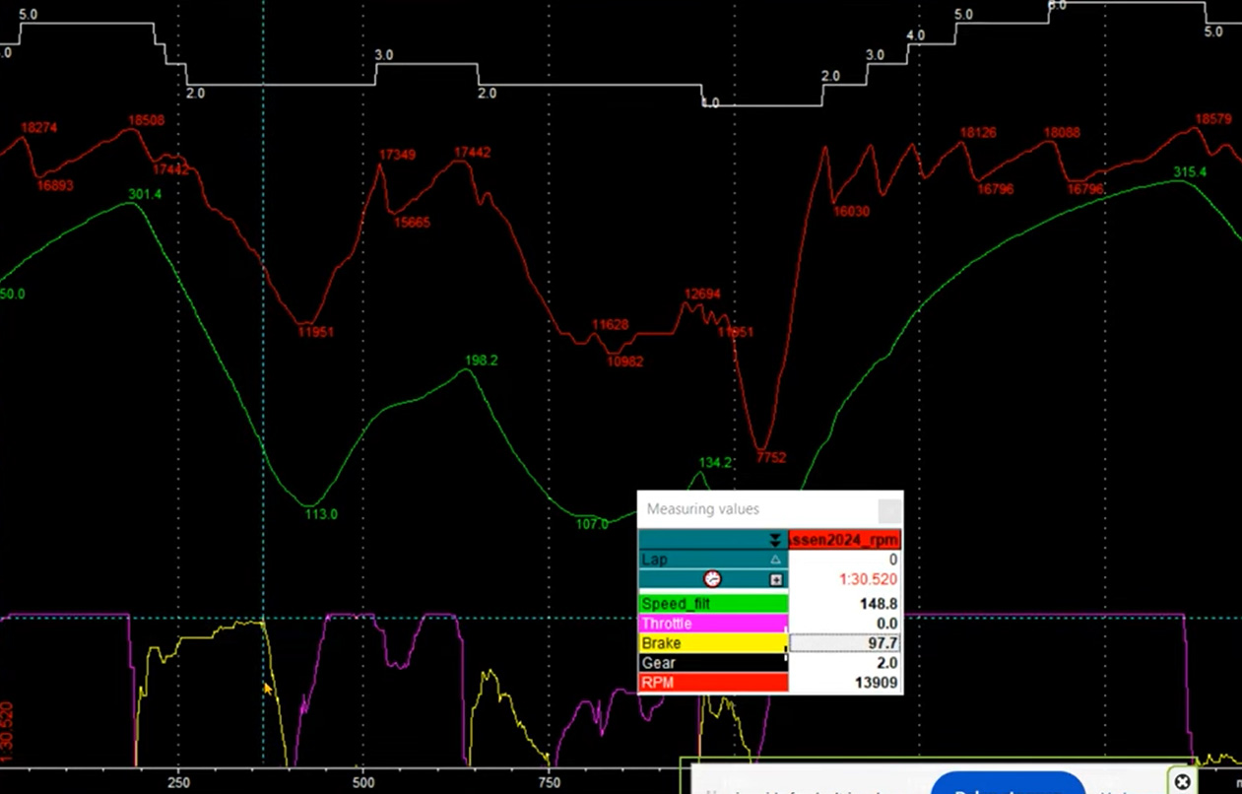Click the gear 4.0 label on gear trace
The height and width of the screenshot is (794, 1242).
pos(915,35)
